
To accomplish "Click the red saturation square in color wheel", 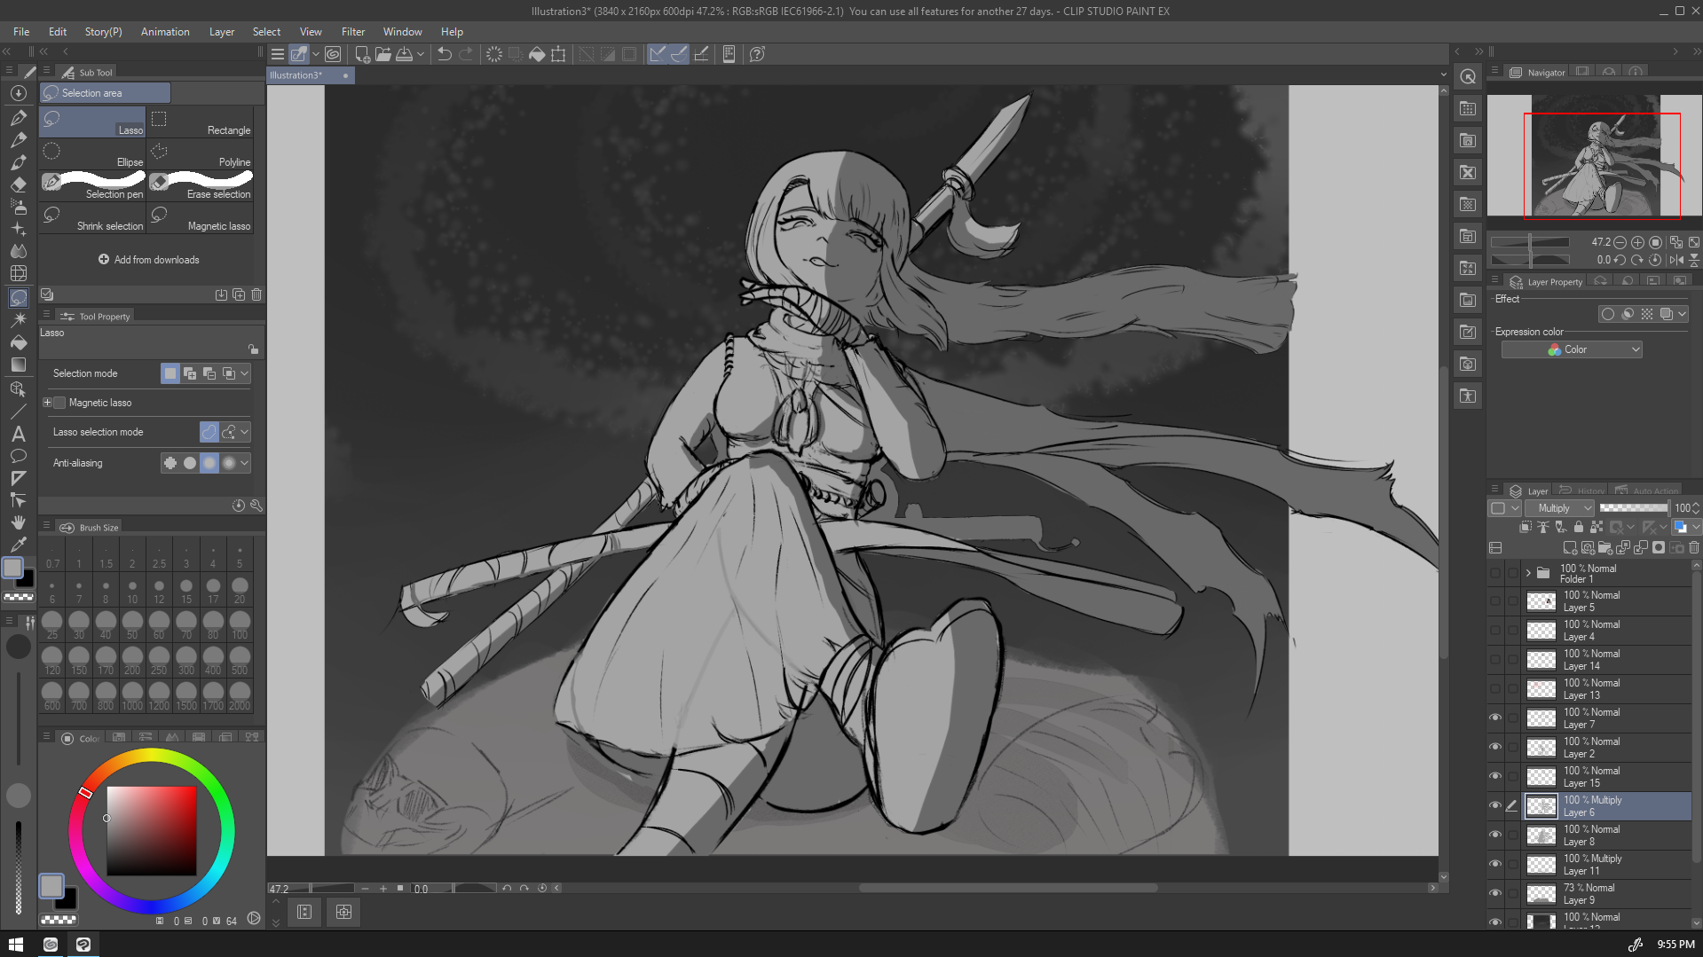I will (x=151, y=830).
